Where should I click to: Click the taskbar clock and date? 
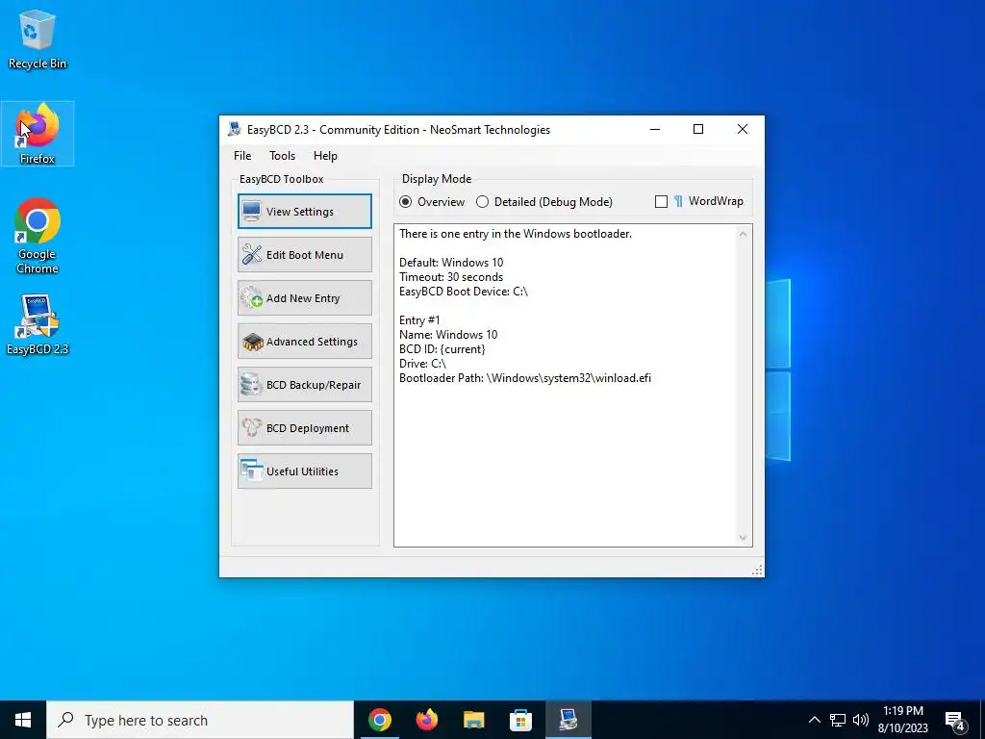pos(902,720)
